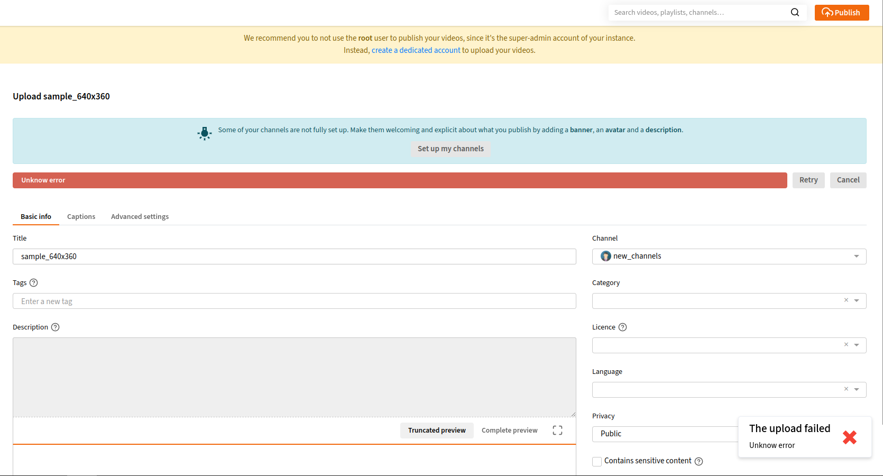The height and width of the screenshot is (476, 883).
Task: Open the Description help tooltip icon
Action: [56, 327]
